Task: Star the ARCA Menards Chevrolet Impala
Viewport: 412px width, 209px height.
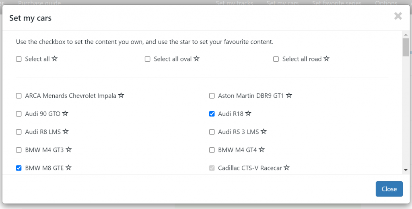Action: click(121, 95)
